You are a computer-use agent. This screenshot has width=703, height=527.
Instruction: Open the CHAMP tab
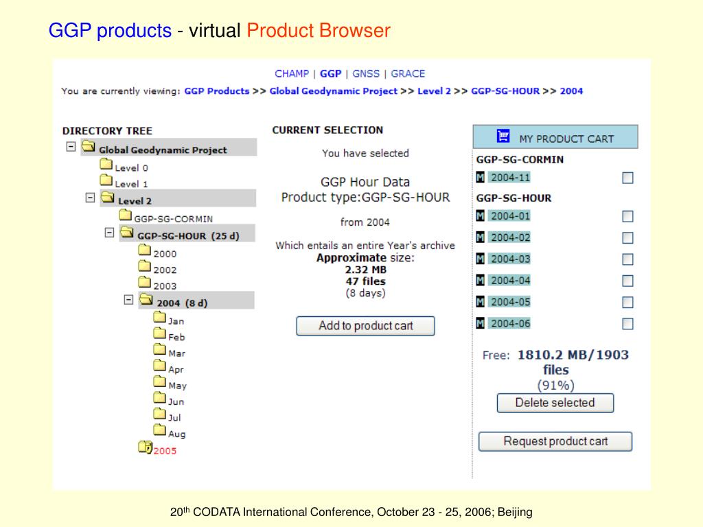point(292,73)
